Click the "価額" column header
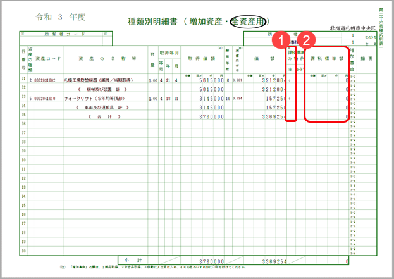 (264, 59)
